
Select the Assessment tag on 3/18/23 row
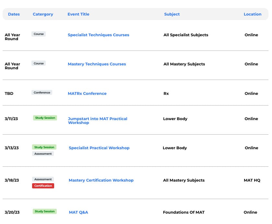coord(43,179)
